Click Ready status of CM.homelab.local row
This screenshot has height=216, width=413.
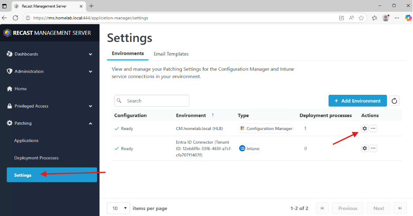coord(124,128)
